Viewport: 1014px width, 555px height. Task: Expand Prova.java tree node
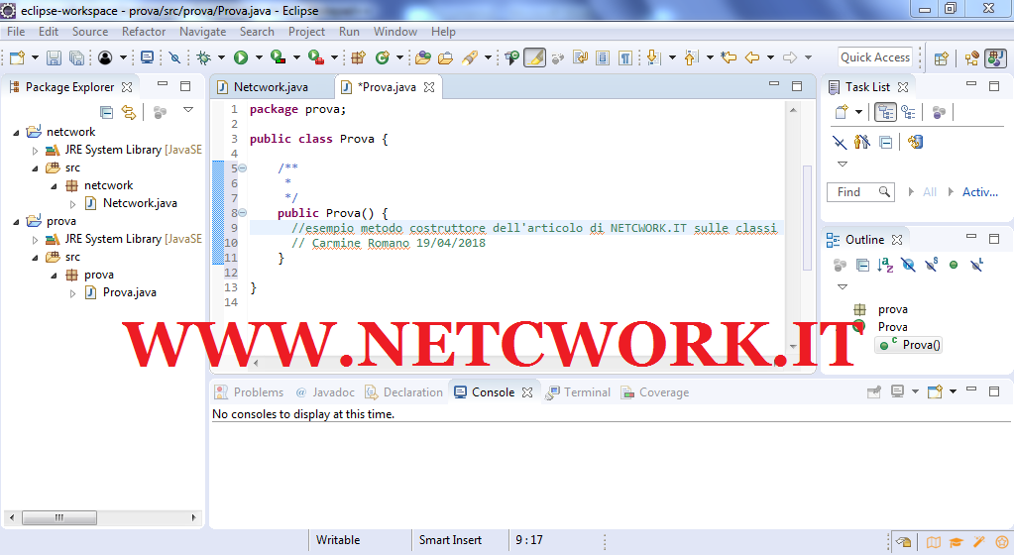pyautogui.click(x=72, y=293)
